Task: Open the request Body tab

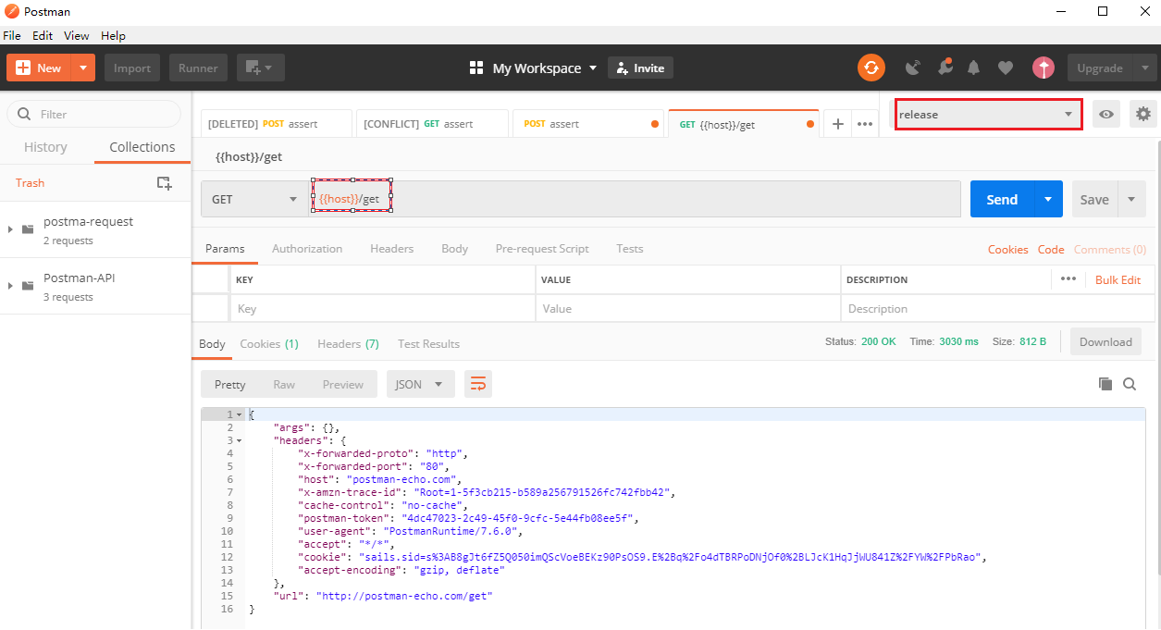Action: (454, 249)
